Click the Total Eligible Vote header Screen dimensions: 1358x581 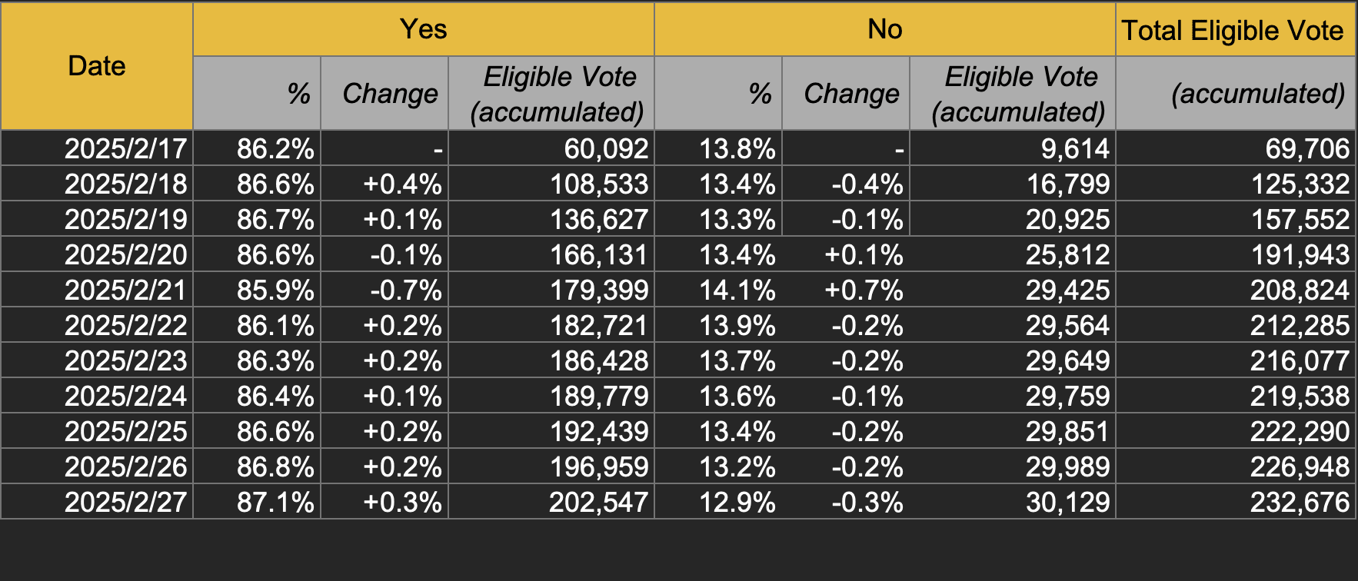(x=1233, y=31)
